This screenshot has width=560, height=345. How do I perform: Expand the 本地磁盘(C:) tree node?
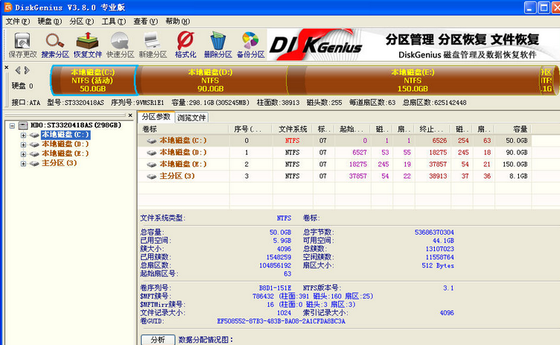[23, 135]
